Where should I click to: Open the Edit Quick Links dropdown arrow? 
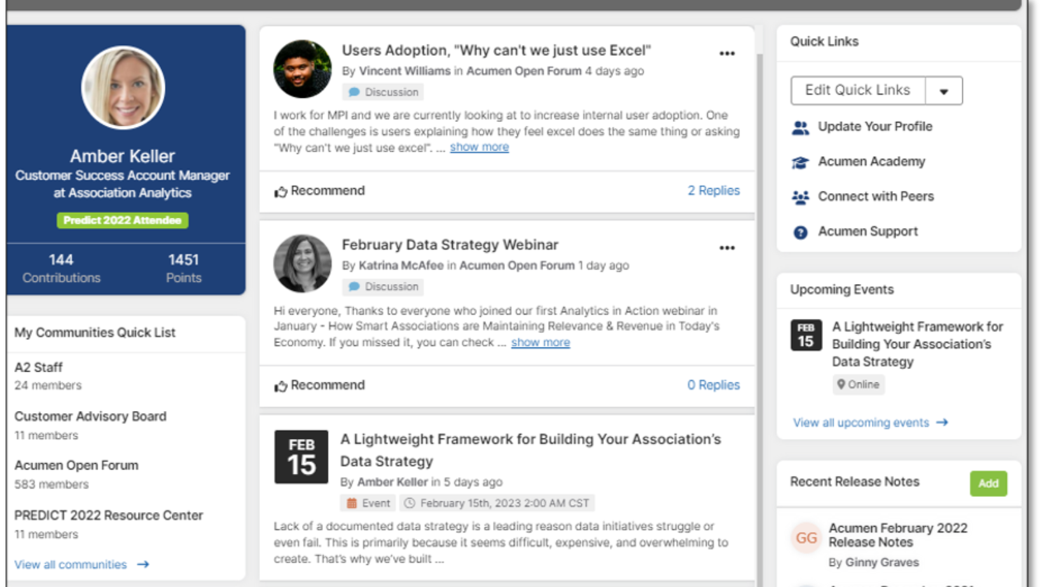tap(944, 91)
